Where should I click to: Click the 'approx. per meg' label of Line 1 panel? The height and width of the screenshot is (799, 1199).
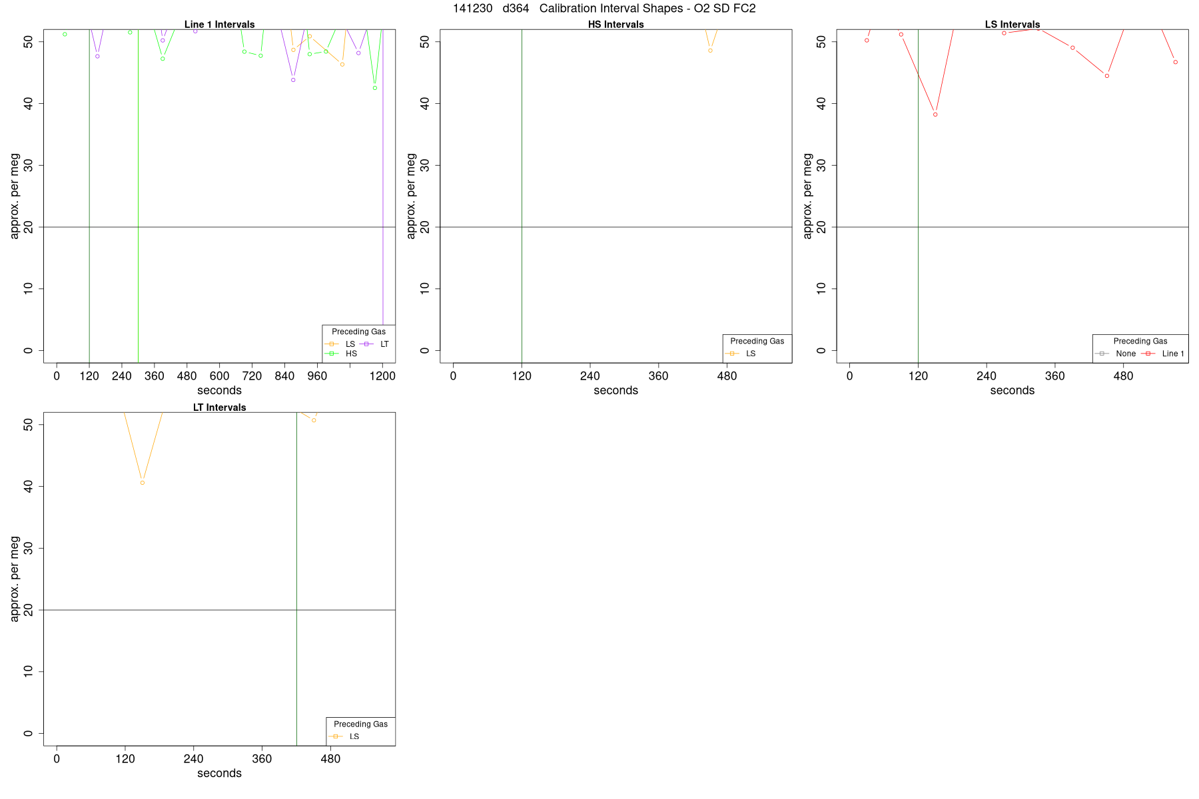(15, 196)
